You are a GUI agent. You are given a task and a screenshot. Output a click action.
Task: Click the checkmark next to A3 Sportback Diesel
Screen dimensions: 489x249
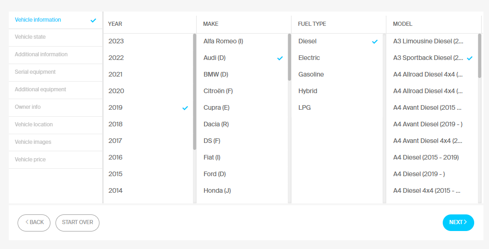[470, 58]
